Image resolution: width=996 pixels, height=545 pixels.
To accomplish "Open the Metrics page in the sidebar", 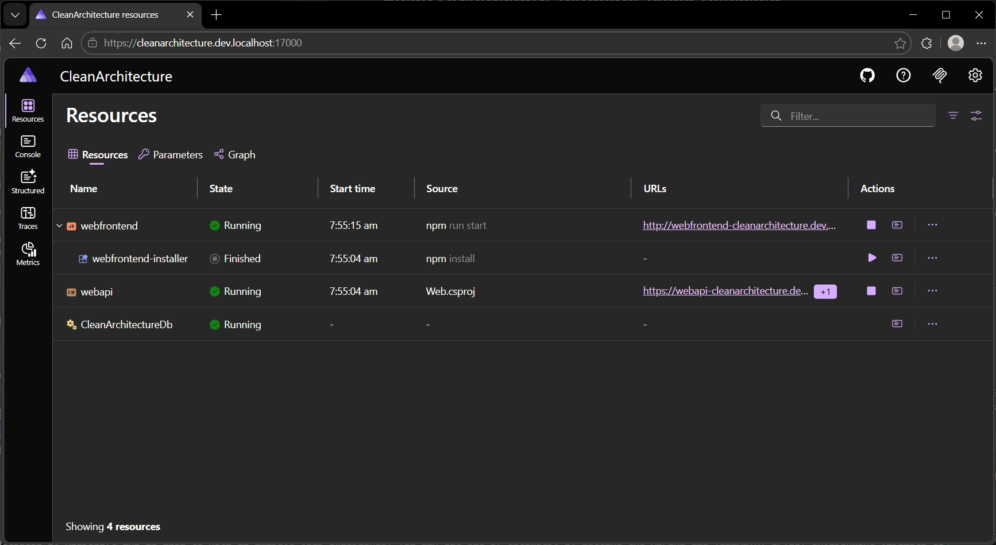I will click(x=27, y=252).
